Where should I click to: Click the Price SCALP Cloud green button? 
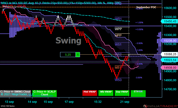pos(44,93)
